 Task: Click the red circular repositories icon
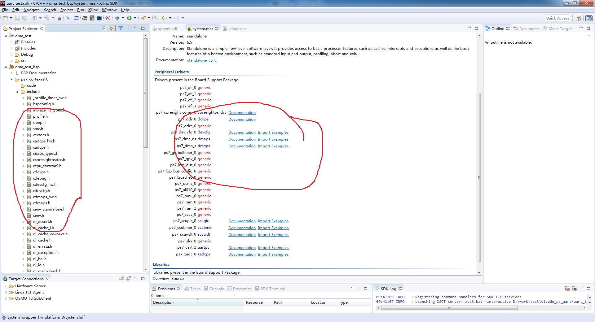tap(108, 18)
